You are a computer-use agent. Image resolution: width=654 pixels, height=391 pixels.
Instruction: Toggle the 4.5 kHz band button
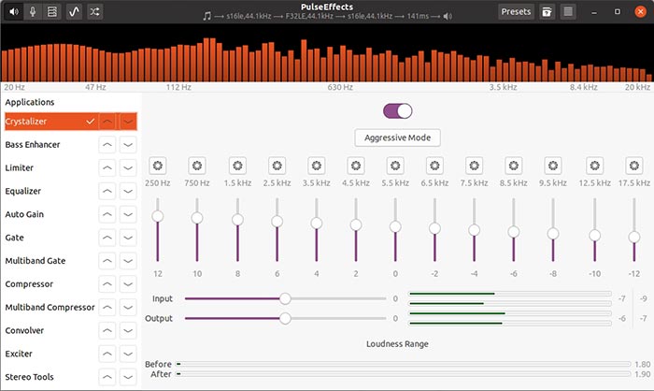[356, 166]
